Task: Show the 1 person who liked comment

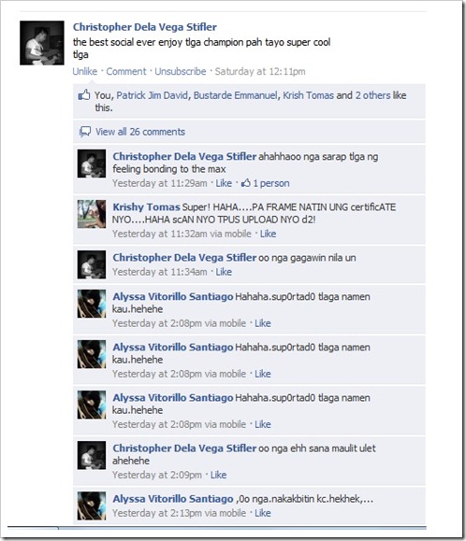Action: pyautogui.click(x=271, y=183)
